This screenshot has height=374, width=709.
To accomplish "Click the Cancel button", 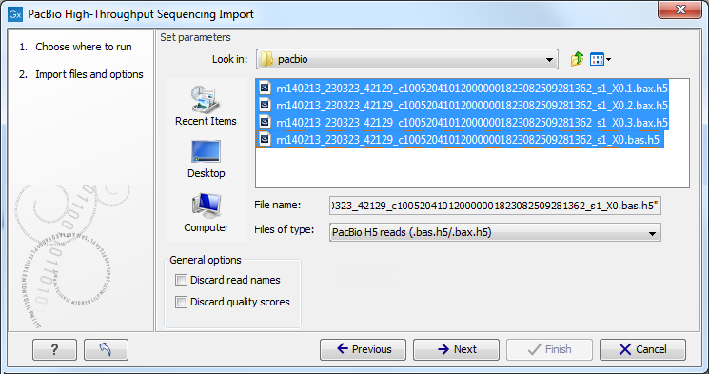I will pyautogui.click(x=642, y=349).
